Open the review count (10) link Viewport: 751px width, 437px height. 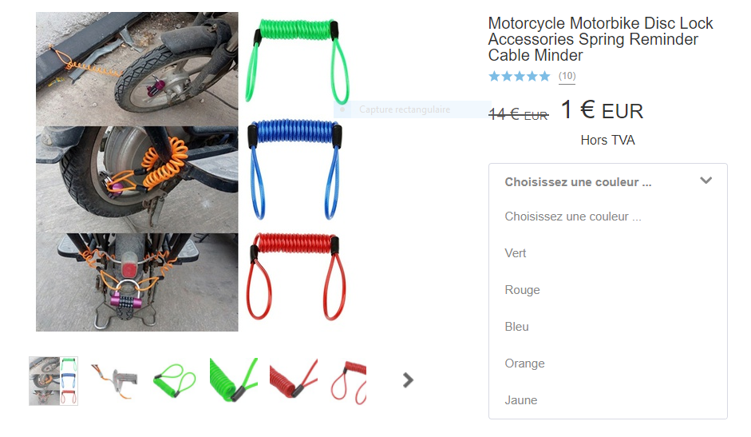coord(567,76)
